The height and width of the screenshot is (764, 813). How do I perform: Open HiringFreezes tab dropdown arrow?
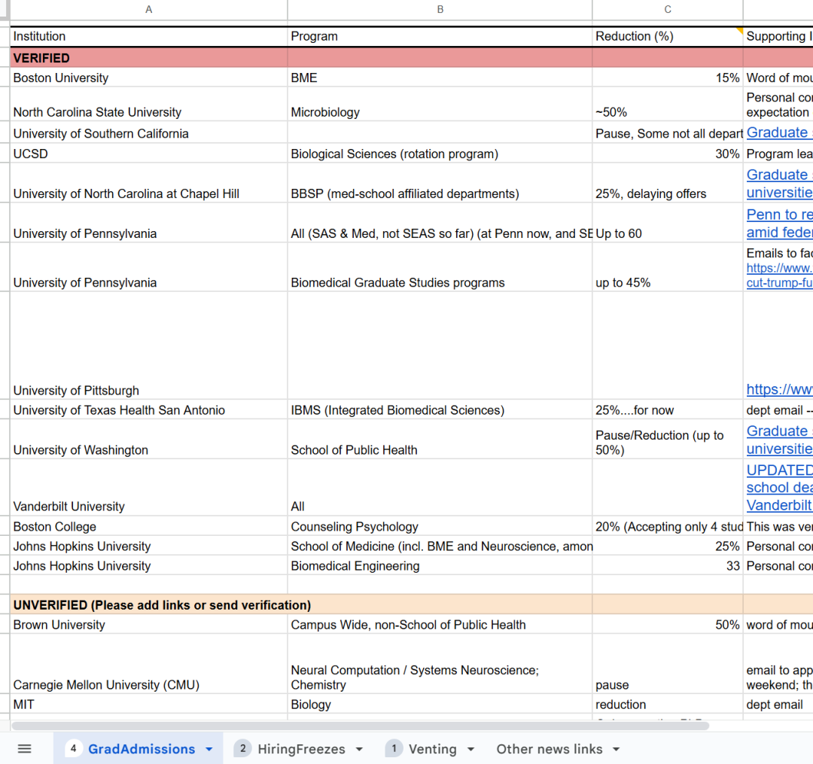[x=359, y=749]
